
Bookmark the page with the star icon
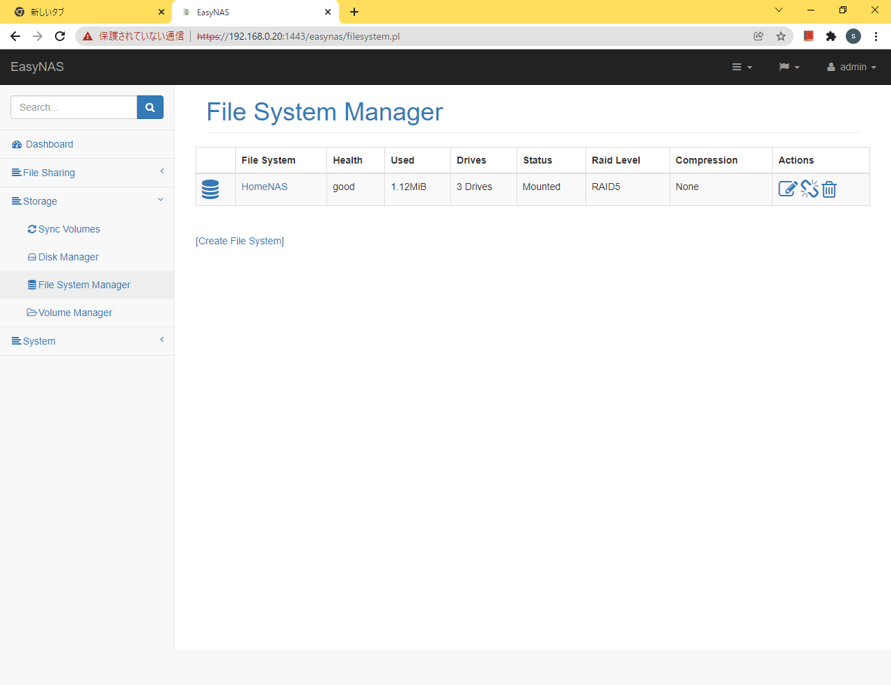tap(781, 36)
